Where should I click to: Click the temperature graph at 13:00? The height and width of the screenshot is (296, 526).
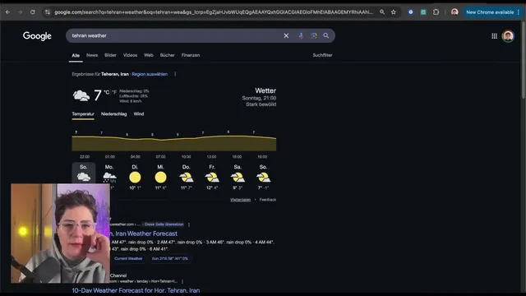click(x=211, y=144)
